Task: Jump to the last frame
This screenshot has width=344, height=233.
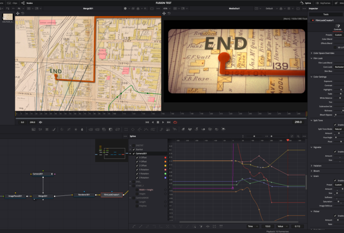Action: (169, 122)
